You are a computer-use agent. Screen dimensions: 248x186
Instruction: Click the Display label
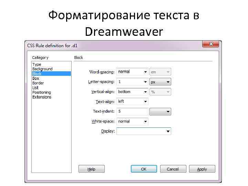tap(108, 131)
